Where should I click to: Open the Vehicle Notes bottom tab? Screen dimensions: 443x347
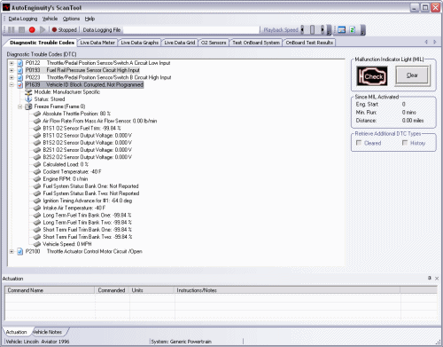pyautogui.click(x=48, y=332)
